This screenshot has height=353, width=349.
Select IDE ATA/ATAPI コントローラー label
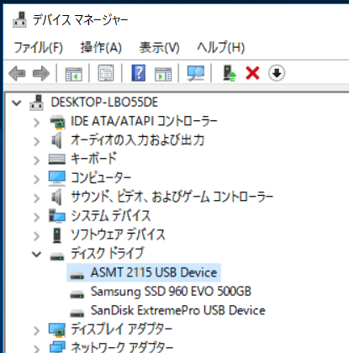tap(144, 121)
